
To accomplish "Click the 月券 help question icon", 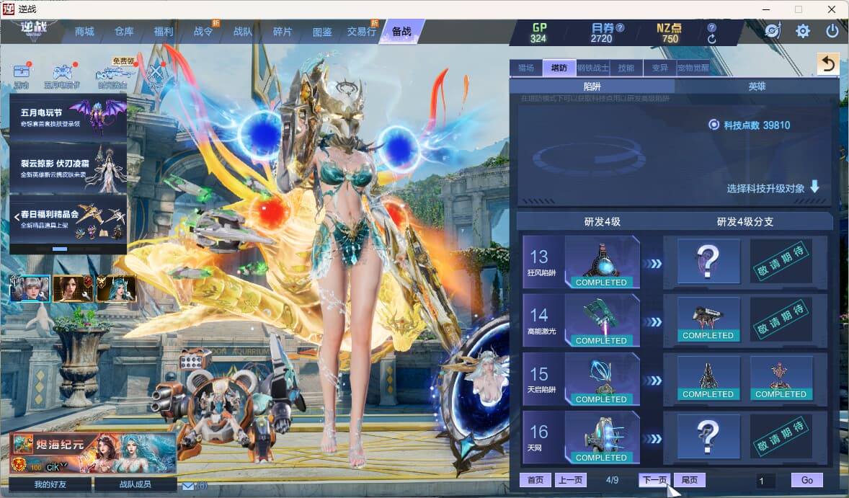I will 621,27.
